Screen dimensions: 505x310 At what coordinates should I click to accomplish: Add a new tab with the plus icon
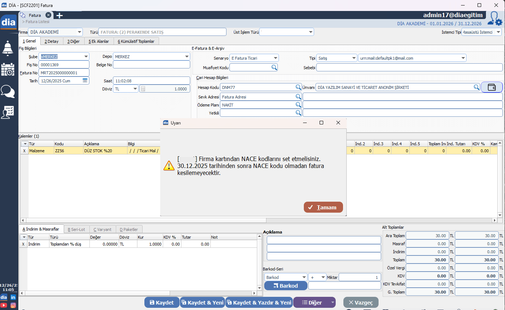(59, 15)
